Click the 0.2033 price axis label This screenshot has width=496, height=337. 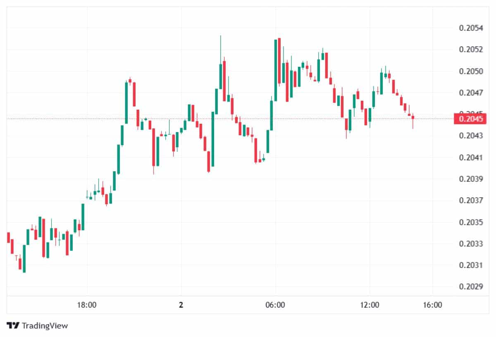pos(471,243)
